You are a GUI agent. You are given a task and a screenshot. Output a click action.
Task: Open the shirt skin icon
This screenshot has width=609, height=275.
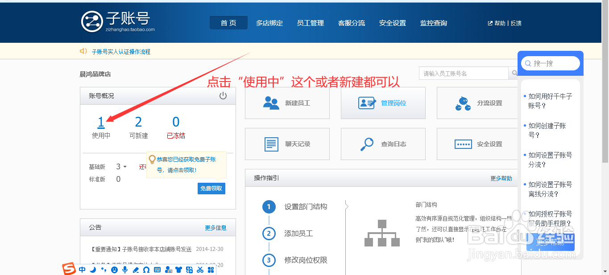179,270
